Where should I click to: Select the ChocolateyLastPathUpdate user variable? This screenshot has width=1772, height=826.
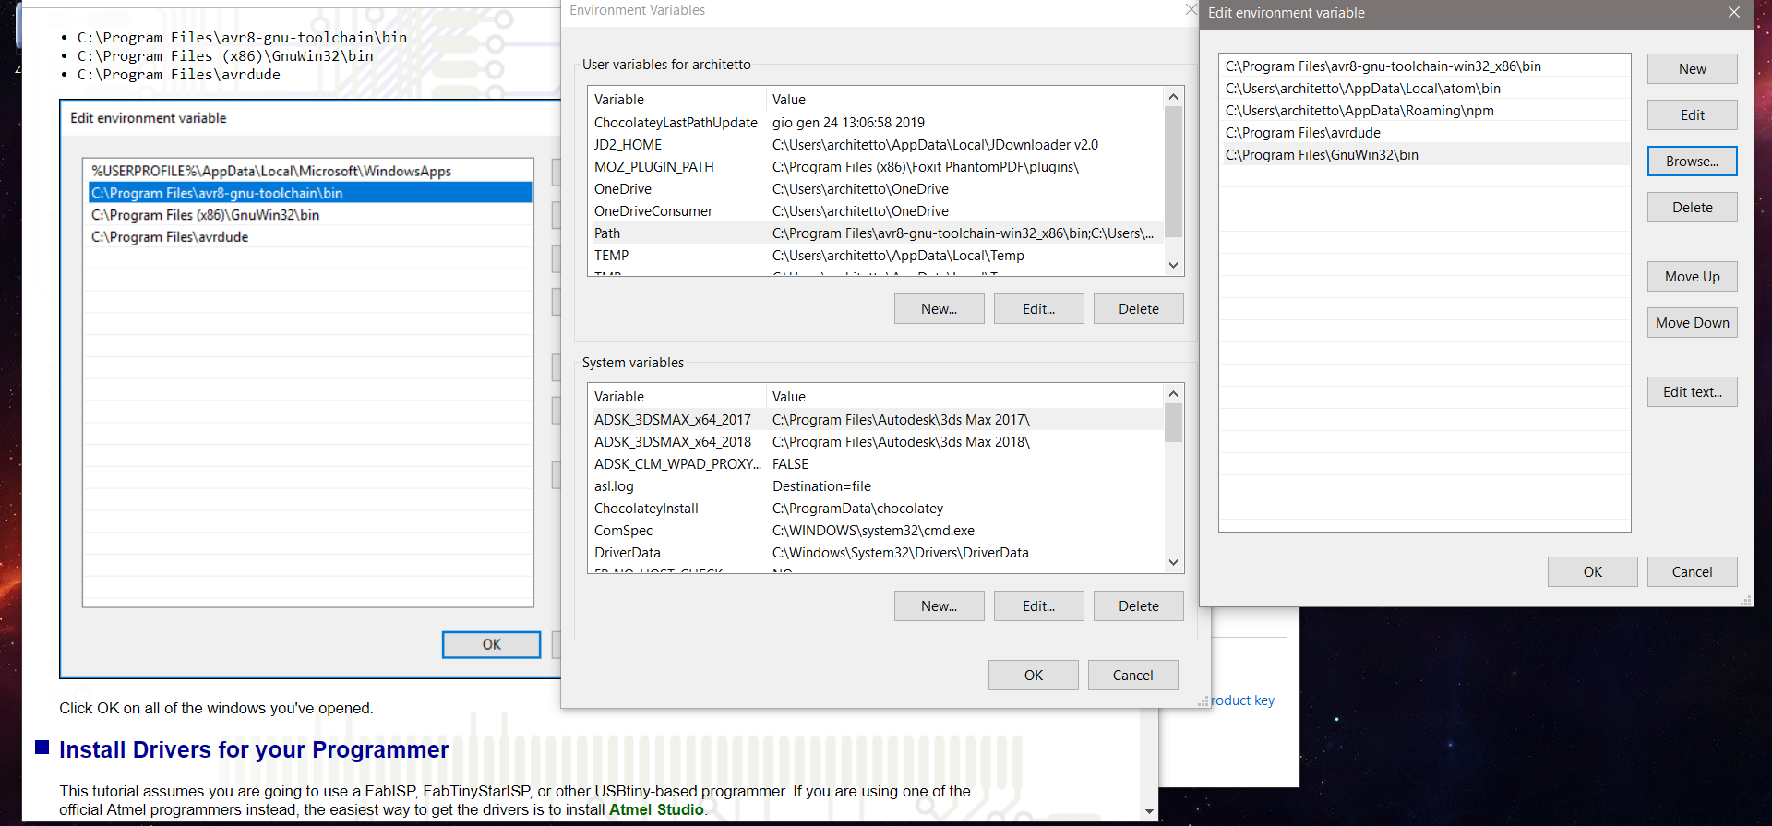pyautogui.click(x=876, y=123)
